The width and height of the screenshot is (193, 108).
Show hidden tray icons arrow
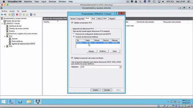click(x=168, y=102)
